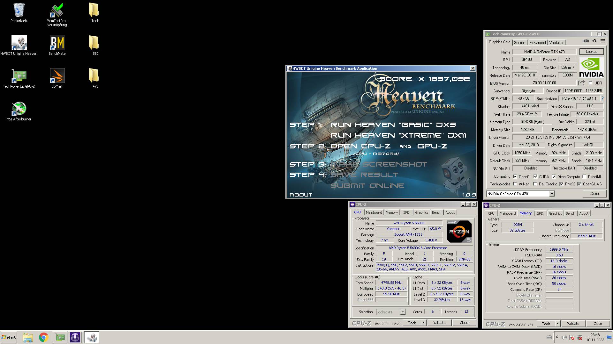613x344 pixels.
Task: Switch to GPU-Z Advanced tab
Action: pyautogui.click(x=538, y=42)
